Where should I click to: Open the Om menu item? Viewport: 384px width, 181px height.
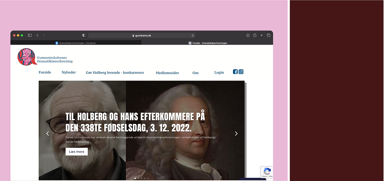coord(196,73)
